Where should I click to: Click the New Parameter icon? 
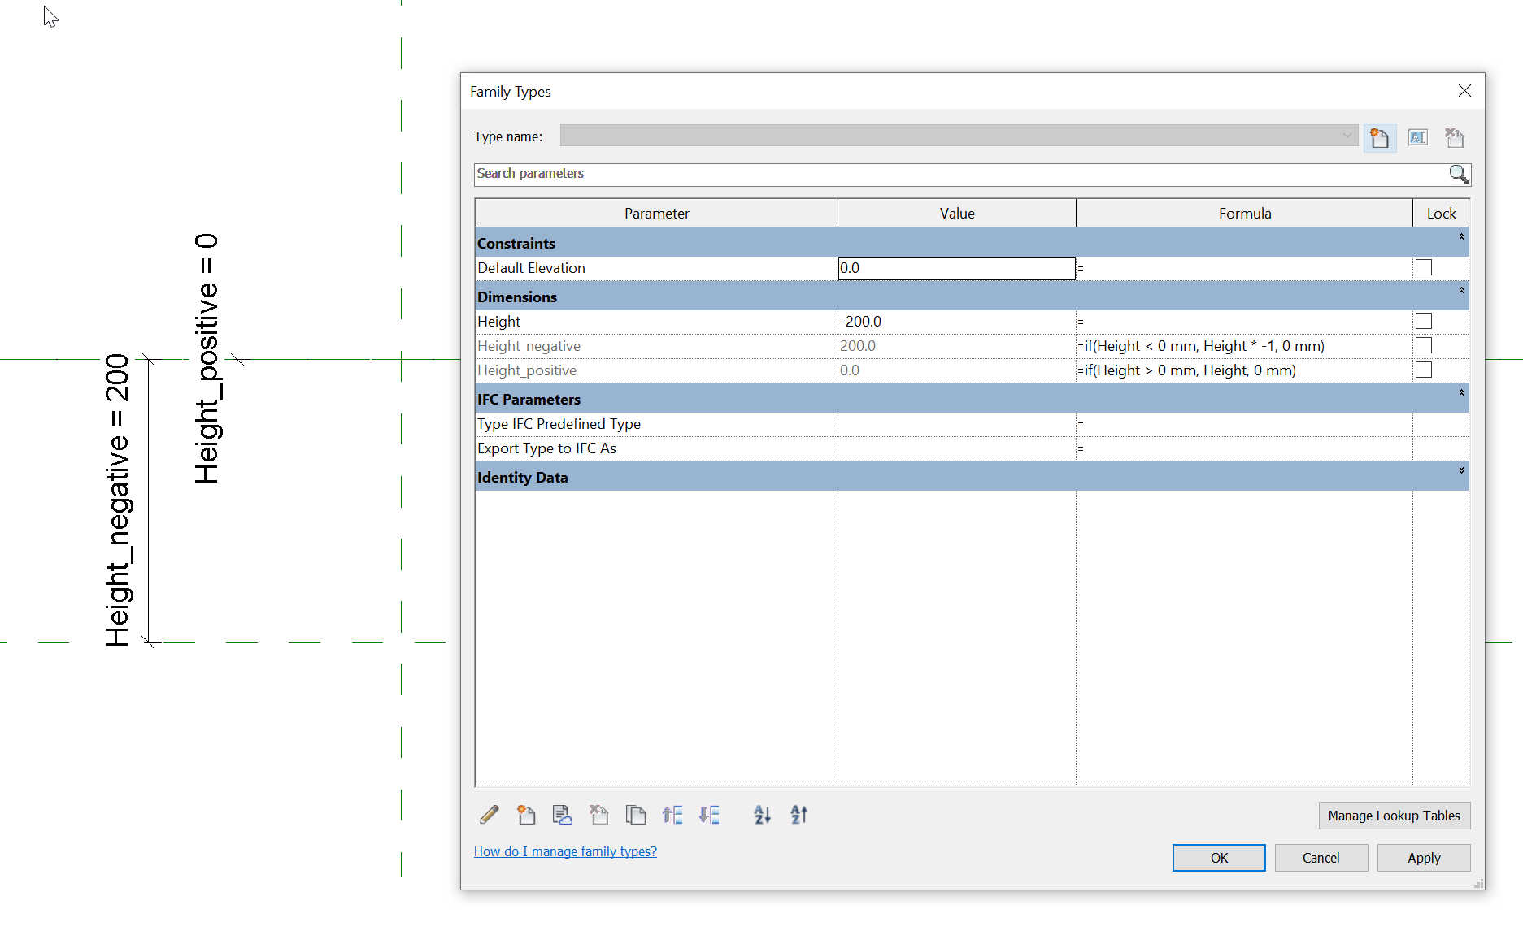coord(526,815)
